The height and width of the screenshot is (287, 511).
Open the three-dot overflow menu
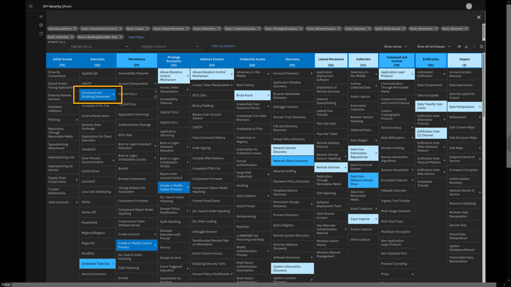tap(474, 47)
